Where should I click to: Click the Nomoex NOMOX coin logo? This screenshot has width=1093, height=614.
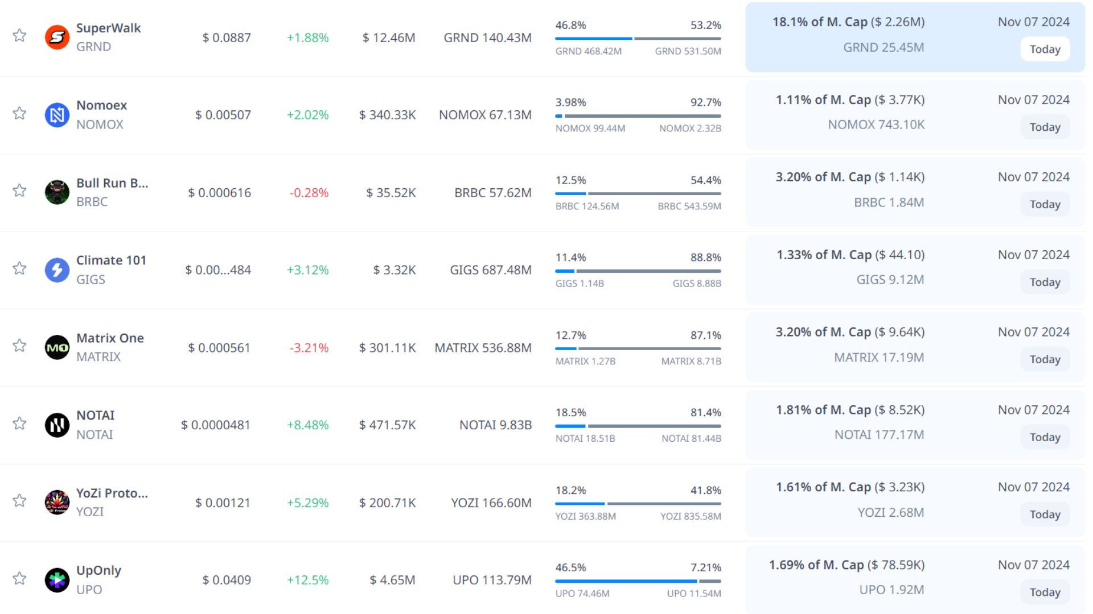[57, 115]
